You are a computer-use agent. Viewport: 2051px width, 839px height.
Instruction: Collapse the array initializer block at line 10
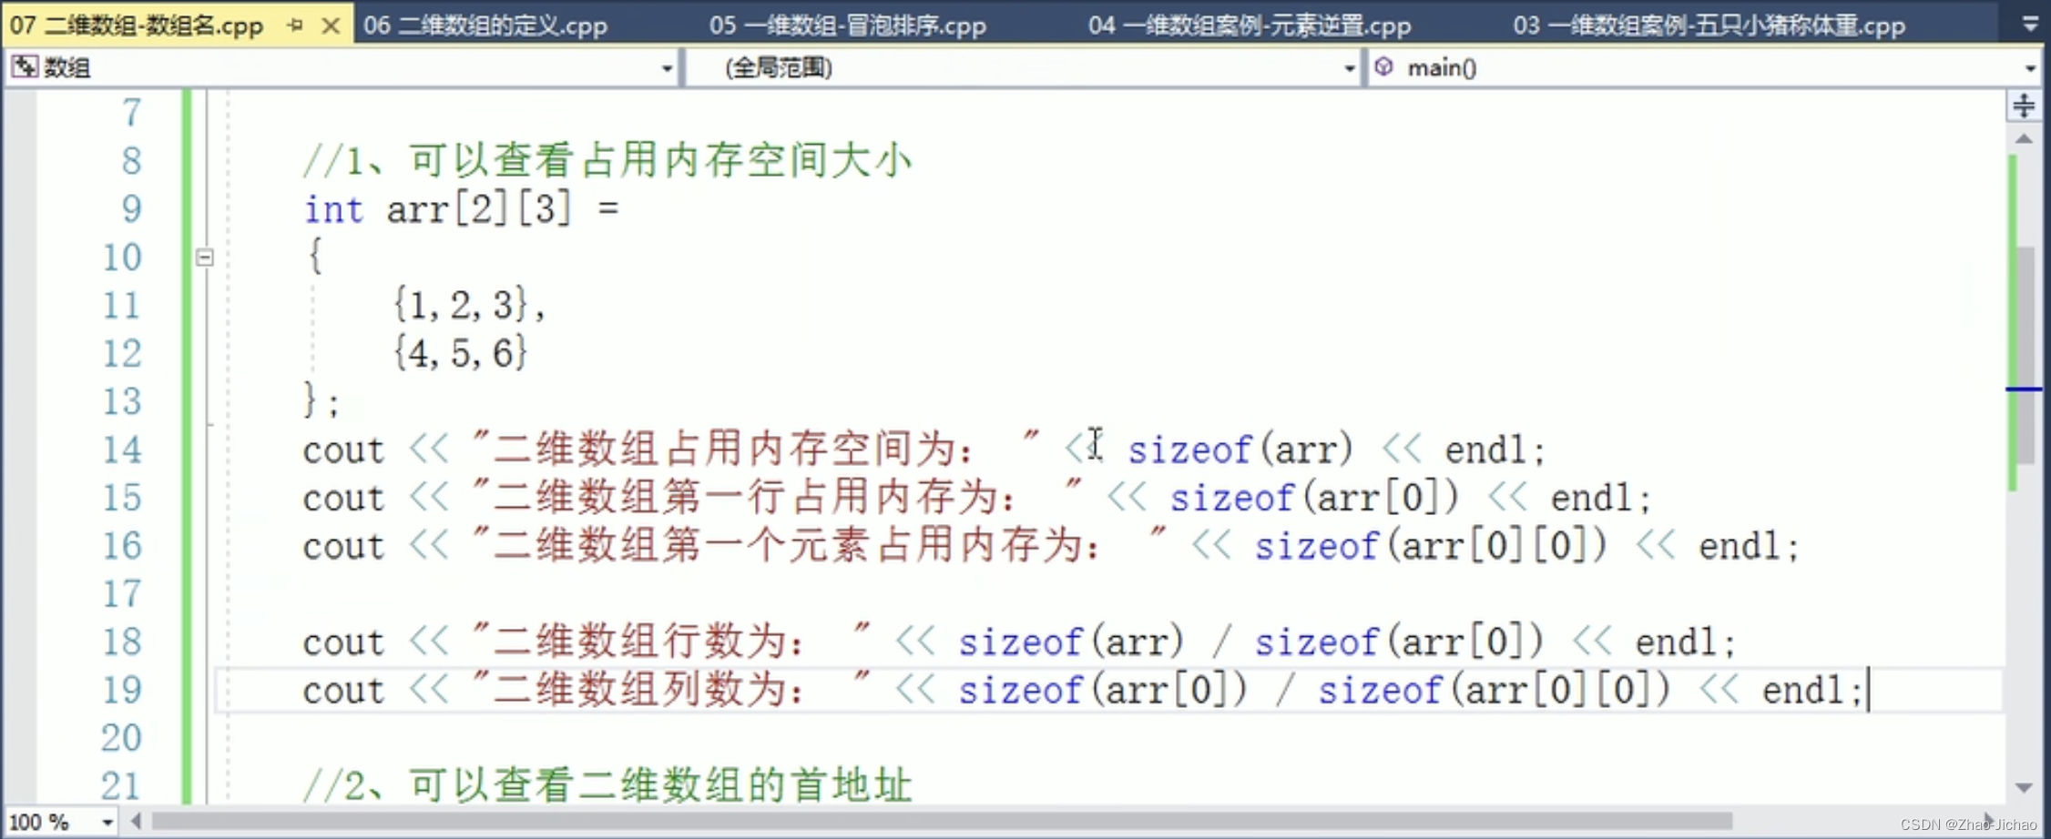[205, 258]
